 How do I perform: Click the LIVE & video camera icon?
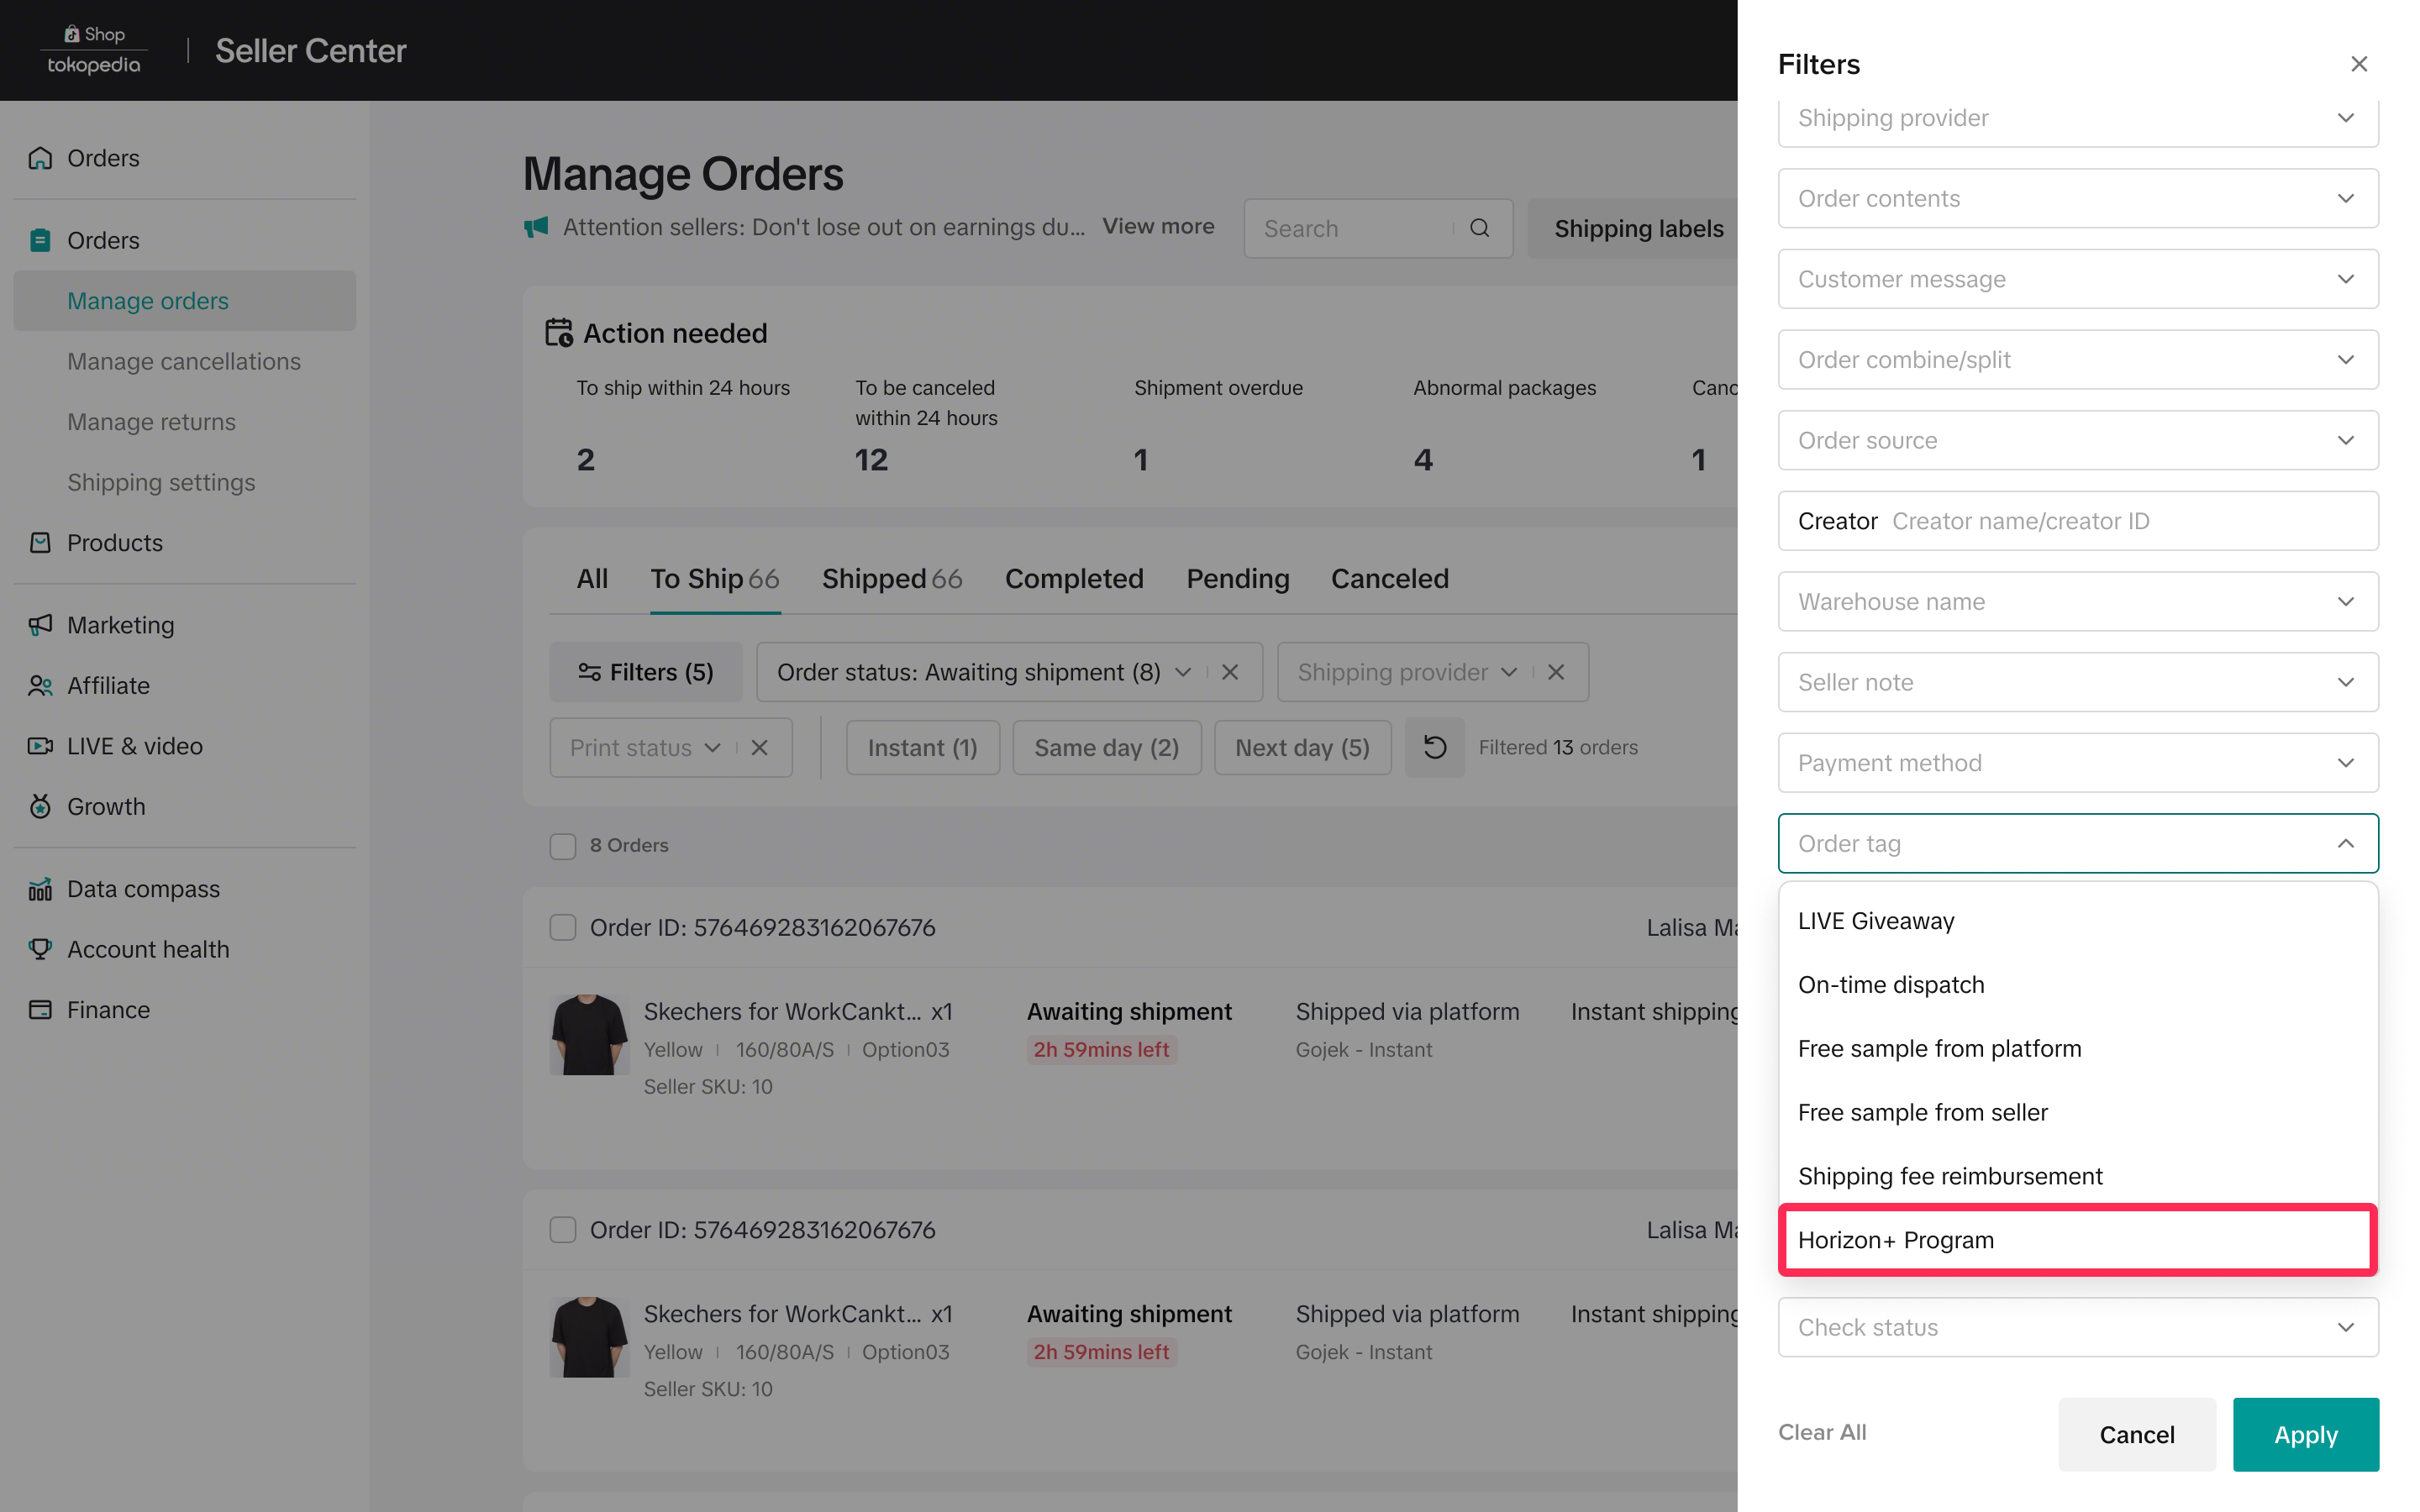point(40,746)
